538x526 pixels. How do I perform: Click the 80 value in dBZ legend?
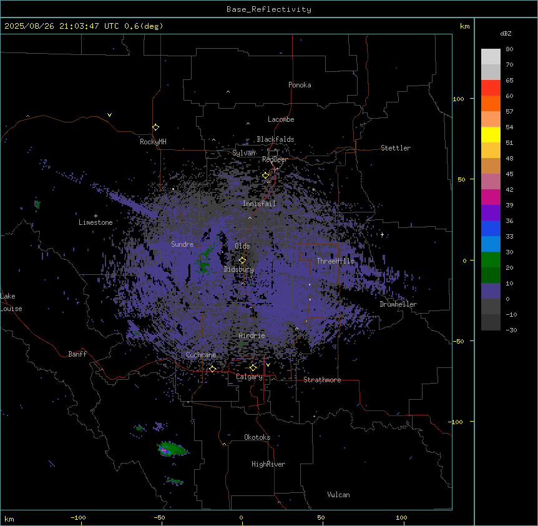click(x=509, y=49)
